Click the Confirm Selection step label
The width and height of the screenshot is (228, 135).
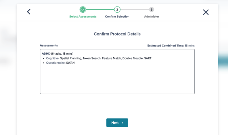(x=117, y=17)
